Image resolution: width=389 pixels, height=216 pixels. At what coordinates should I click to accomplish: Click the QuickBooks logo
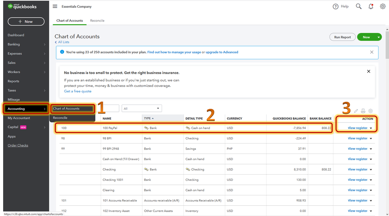pos(22,7)
